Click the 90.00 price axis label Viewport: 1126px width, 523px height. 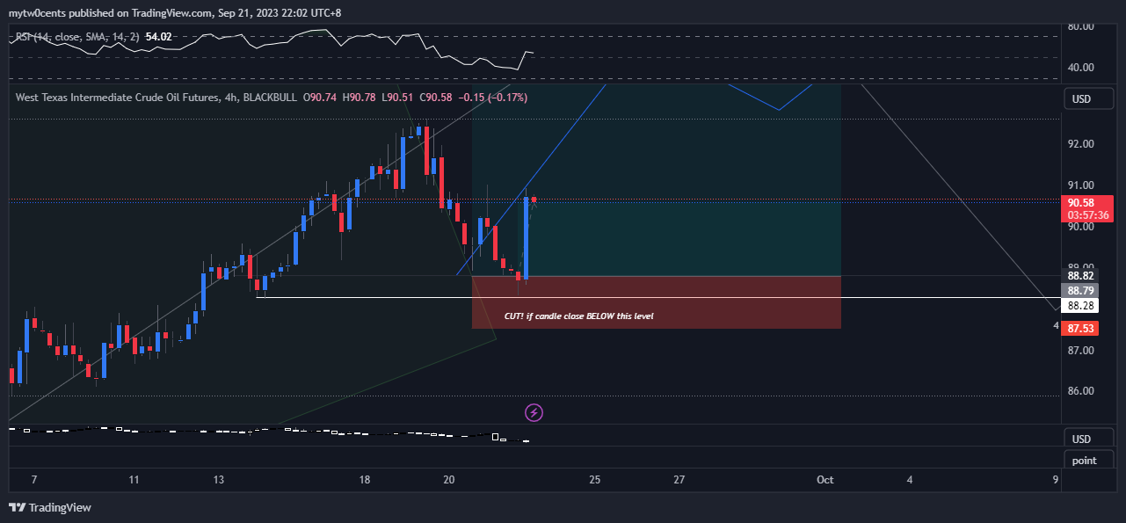point(1080,227)
